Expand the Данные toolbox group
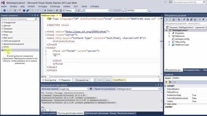 [x=2, y=25]
